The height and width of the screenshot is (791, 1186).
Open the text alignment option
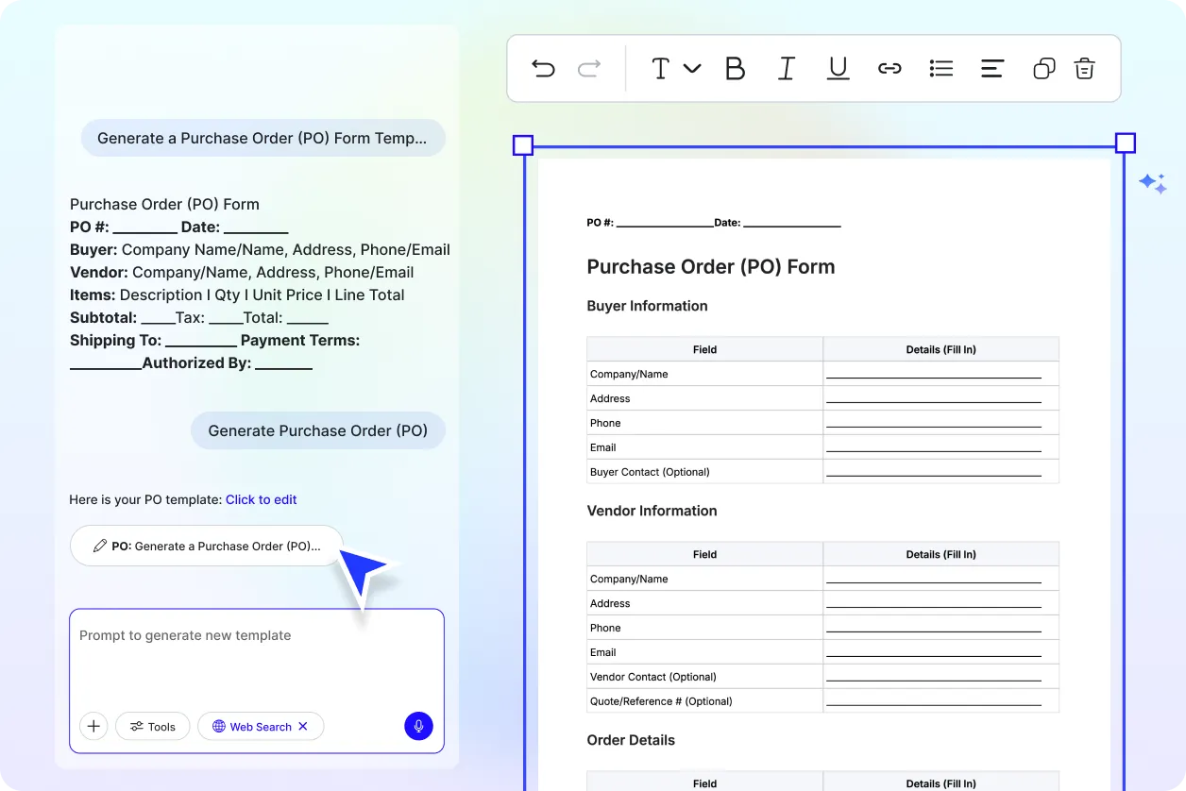992,68
